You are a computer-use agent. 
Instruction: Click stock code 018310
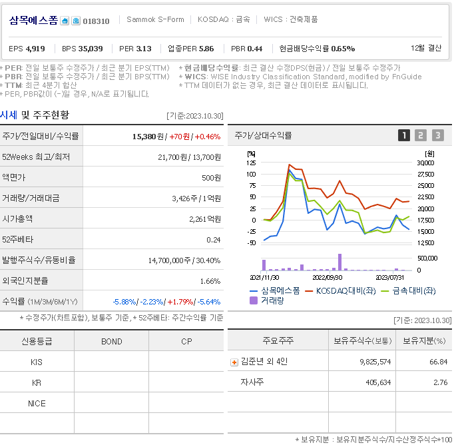coord(97,21)
